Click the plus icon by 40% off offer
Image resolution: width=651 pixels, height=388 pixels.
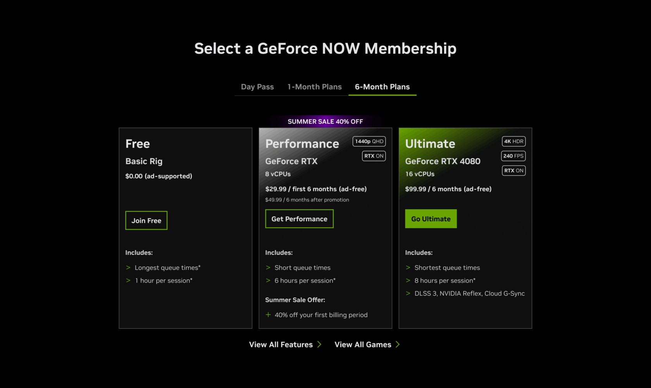(x=268, y=315)
